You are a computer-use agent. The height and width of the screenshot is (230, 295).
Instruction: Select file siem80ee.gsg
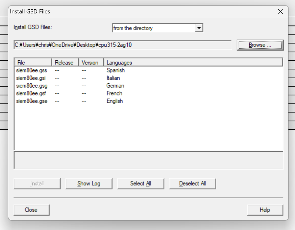coord(32,86)
